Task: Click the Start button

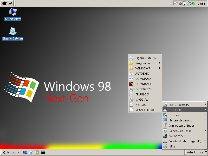Action: (7, 3)
